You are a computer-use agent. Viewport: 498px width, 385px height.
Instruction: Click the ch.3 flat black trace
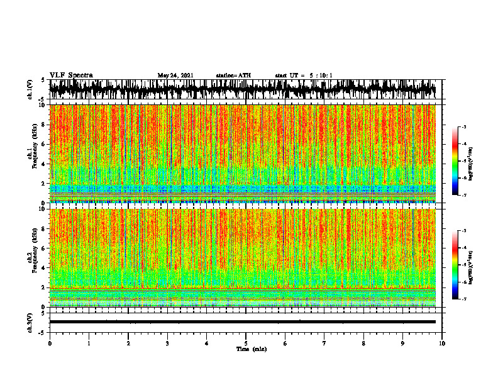pos(243,322)
